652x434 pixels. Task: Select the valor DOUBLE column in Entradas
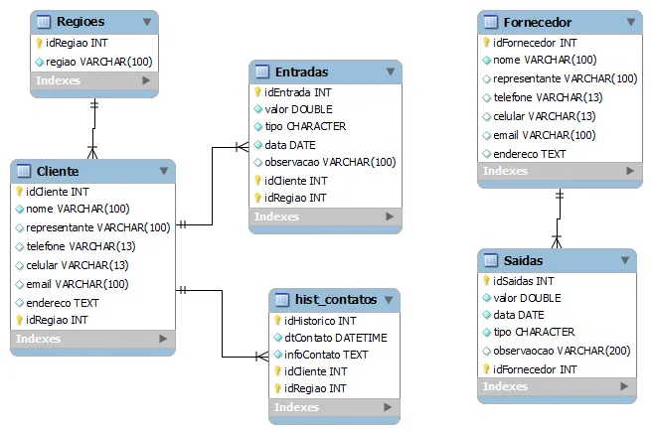click(x=298, y=109)
